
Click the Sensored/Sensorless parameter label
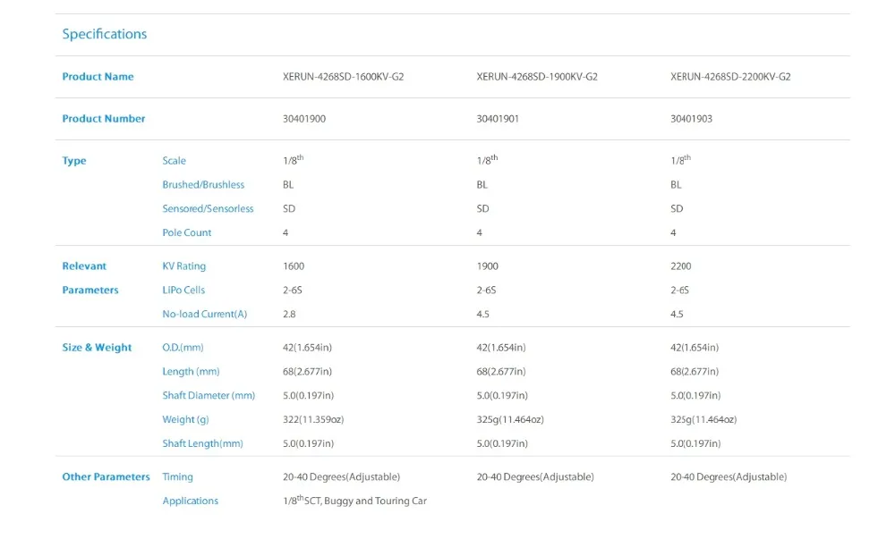coord(208,208)
